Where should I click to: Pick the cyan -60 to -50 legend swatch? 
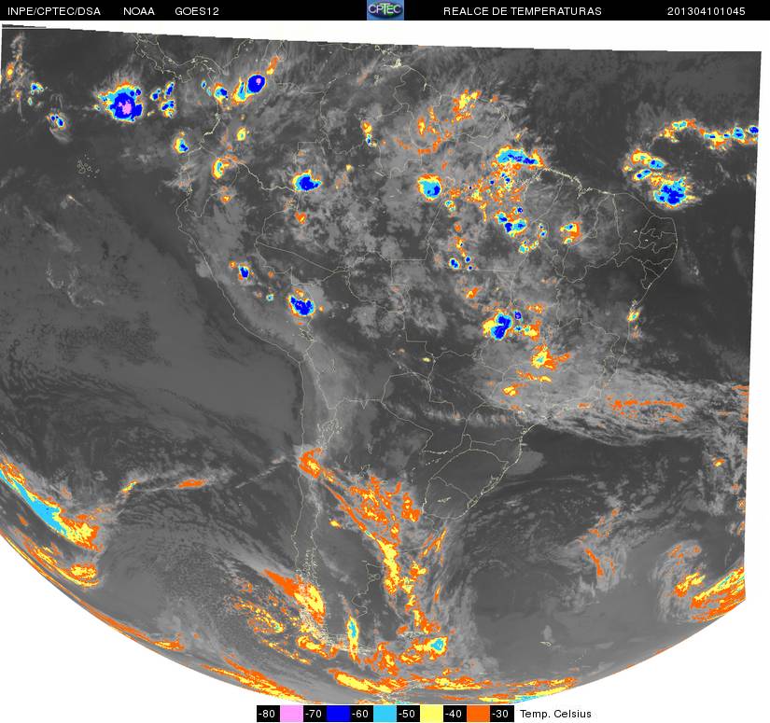[x=385, y=714]
